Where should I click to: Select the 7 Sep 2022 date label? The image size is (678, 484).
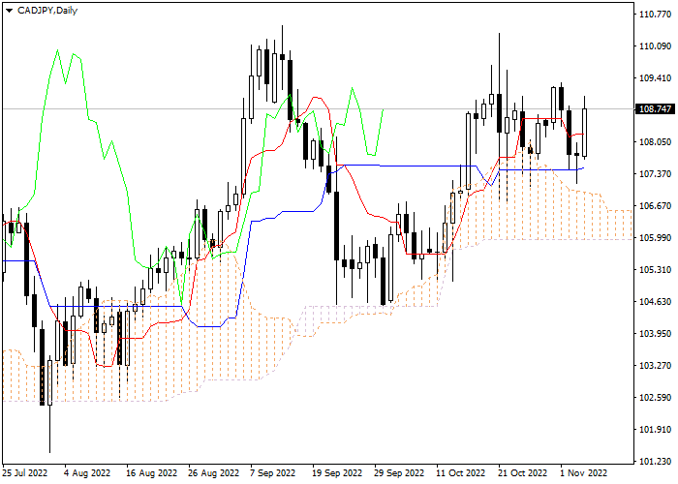[274, 473]
